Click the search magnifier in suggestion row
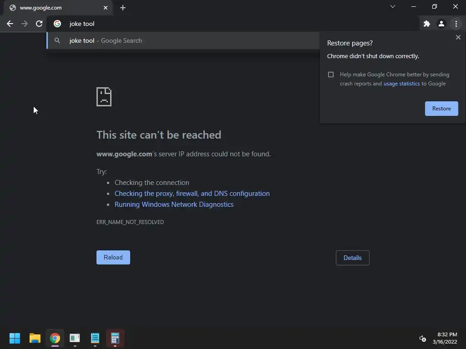The image size is (466, 349). point(57,40)
